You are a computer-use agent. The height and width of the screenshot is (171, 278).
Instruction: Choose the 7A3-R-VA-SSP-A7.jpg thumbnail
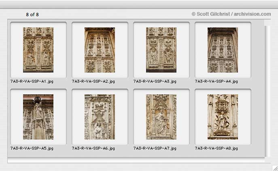click(x=161, y=117)
